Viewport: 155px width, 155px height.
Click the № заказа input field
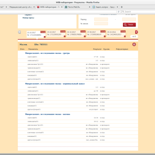pos(101,24)
